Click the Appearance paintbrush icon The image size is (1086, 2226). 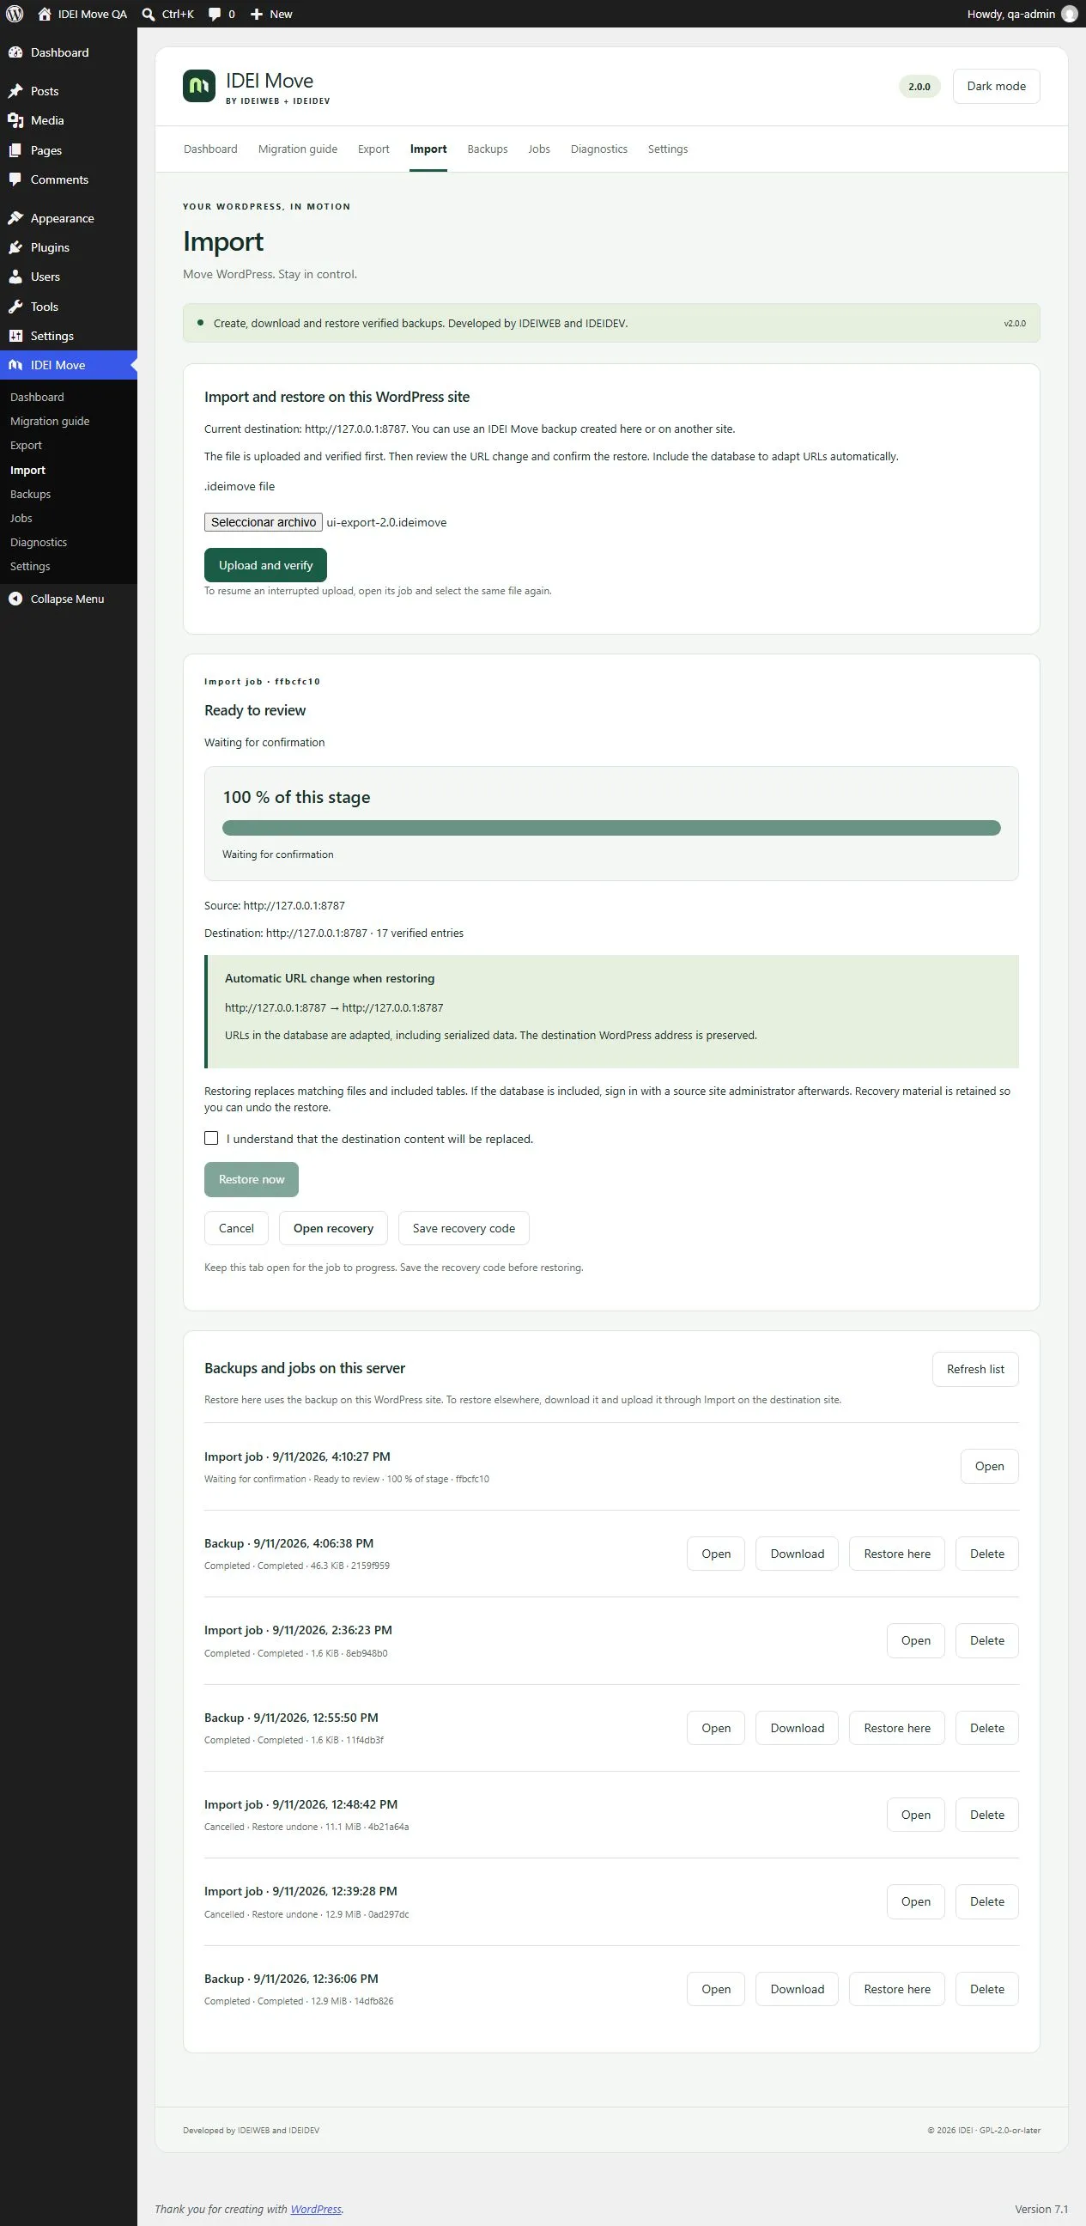point(15,218)
